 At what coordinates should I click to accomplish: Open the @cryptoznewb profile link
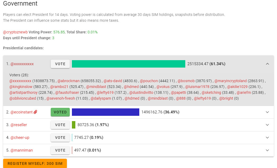tap(15, 32)
